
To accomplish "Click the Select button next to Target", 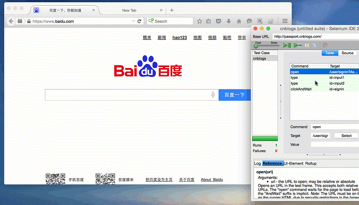I will 346,136.
